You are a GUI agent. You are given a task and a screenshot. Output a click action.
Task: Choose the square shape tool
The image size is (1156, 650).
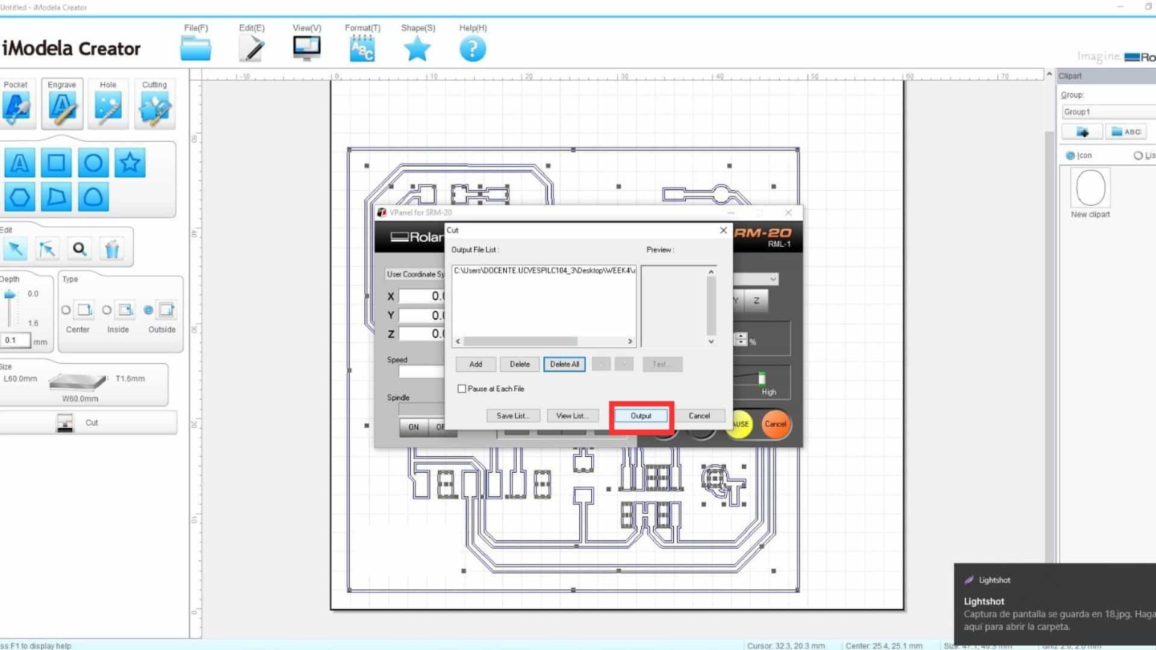[x=57, y=162]
